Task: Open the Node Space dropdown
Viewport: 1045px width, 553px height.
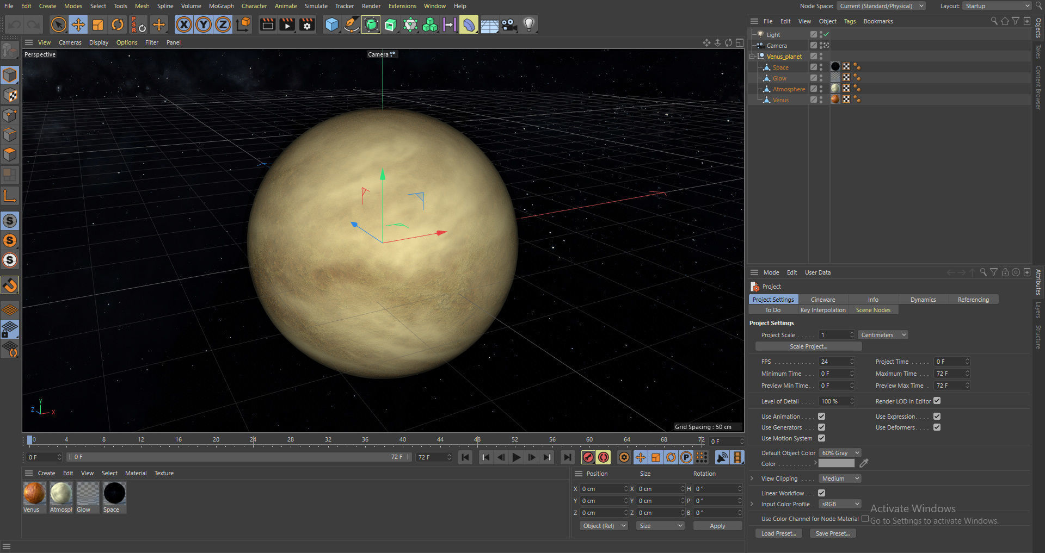Action: click(881, 6)
